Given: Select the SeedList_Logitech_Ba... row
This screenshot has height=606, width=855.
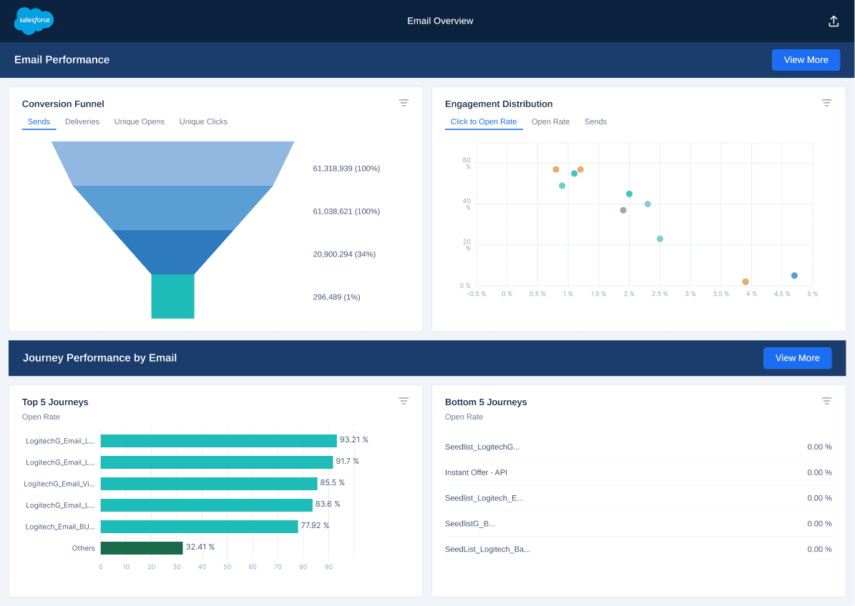Looking at the screenshot, I should point(638,550).
